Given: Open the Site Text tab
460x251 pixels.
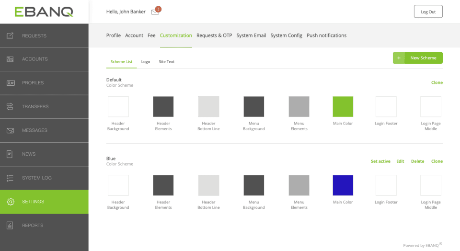Looking at the screenshot, I should (167, 62).
